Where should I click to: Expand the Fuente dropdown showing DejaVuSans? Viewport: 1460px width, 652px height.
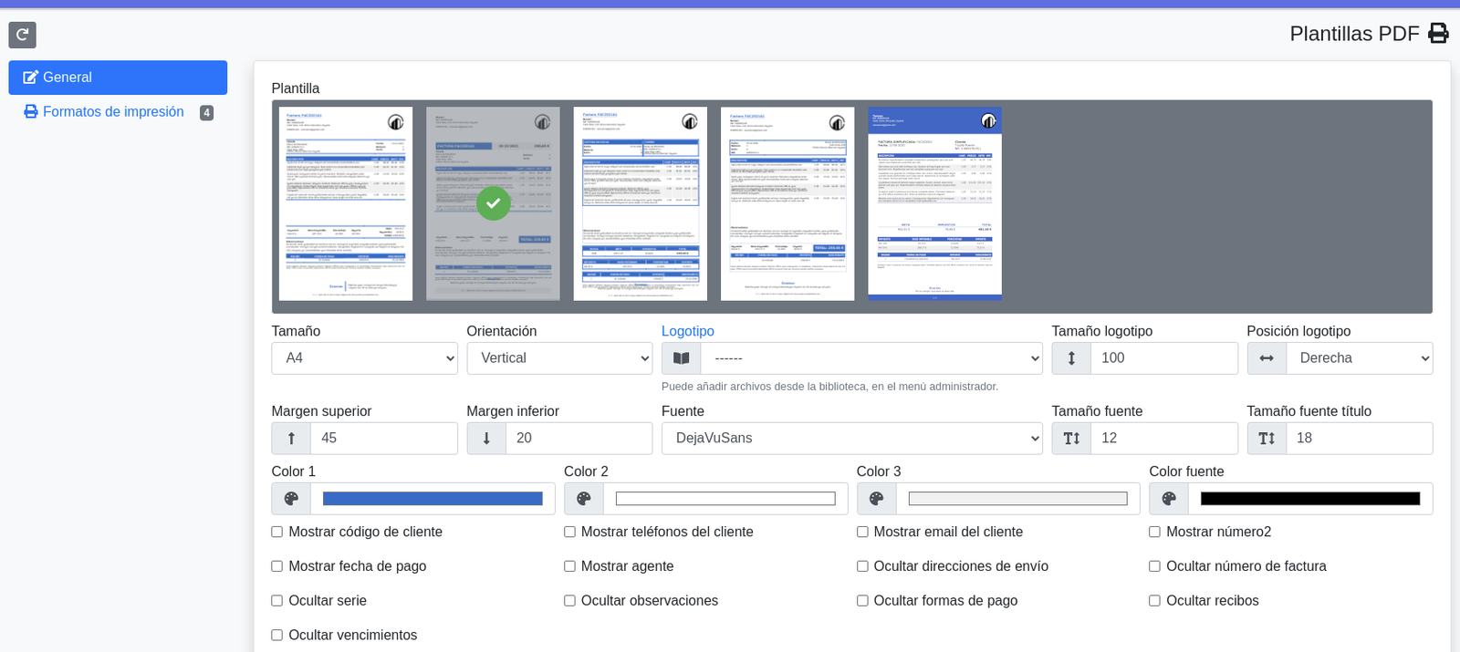click(x=852, y=439)
